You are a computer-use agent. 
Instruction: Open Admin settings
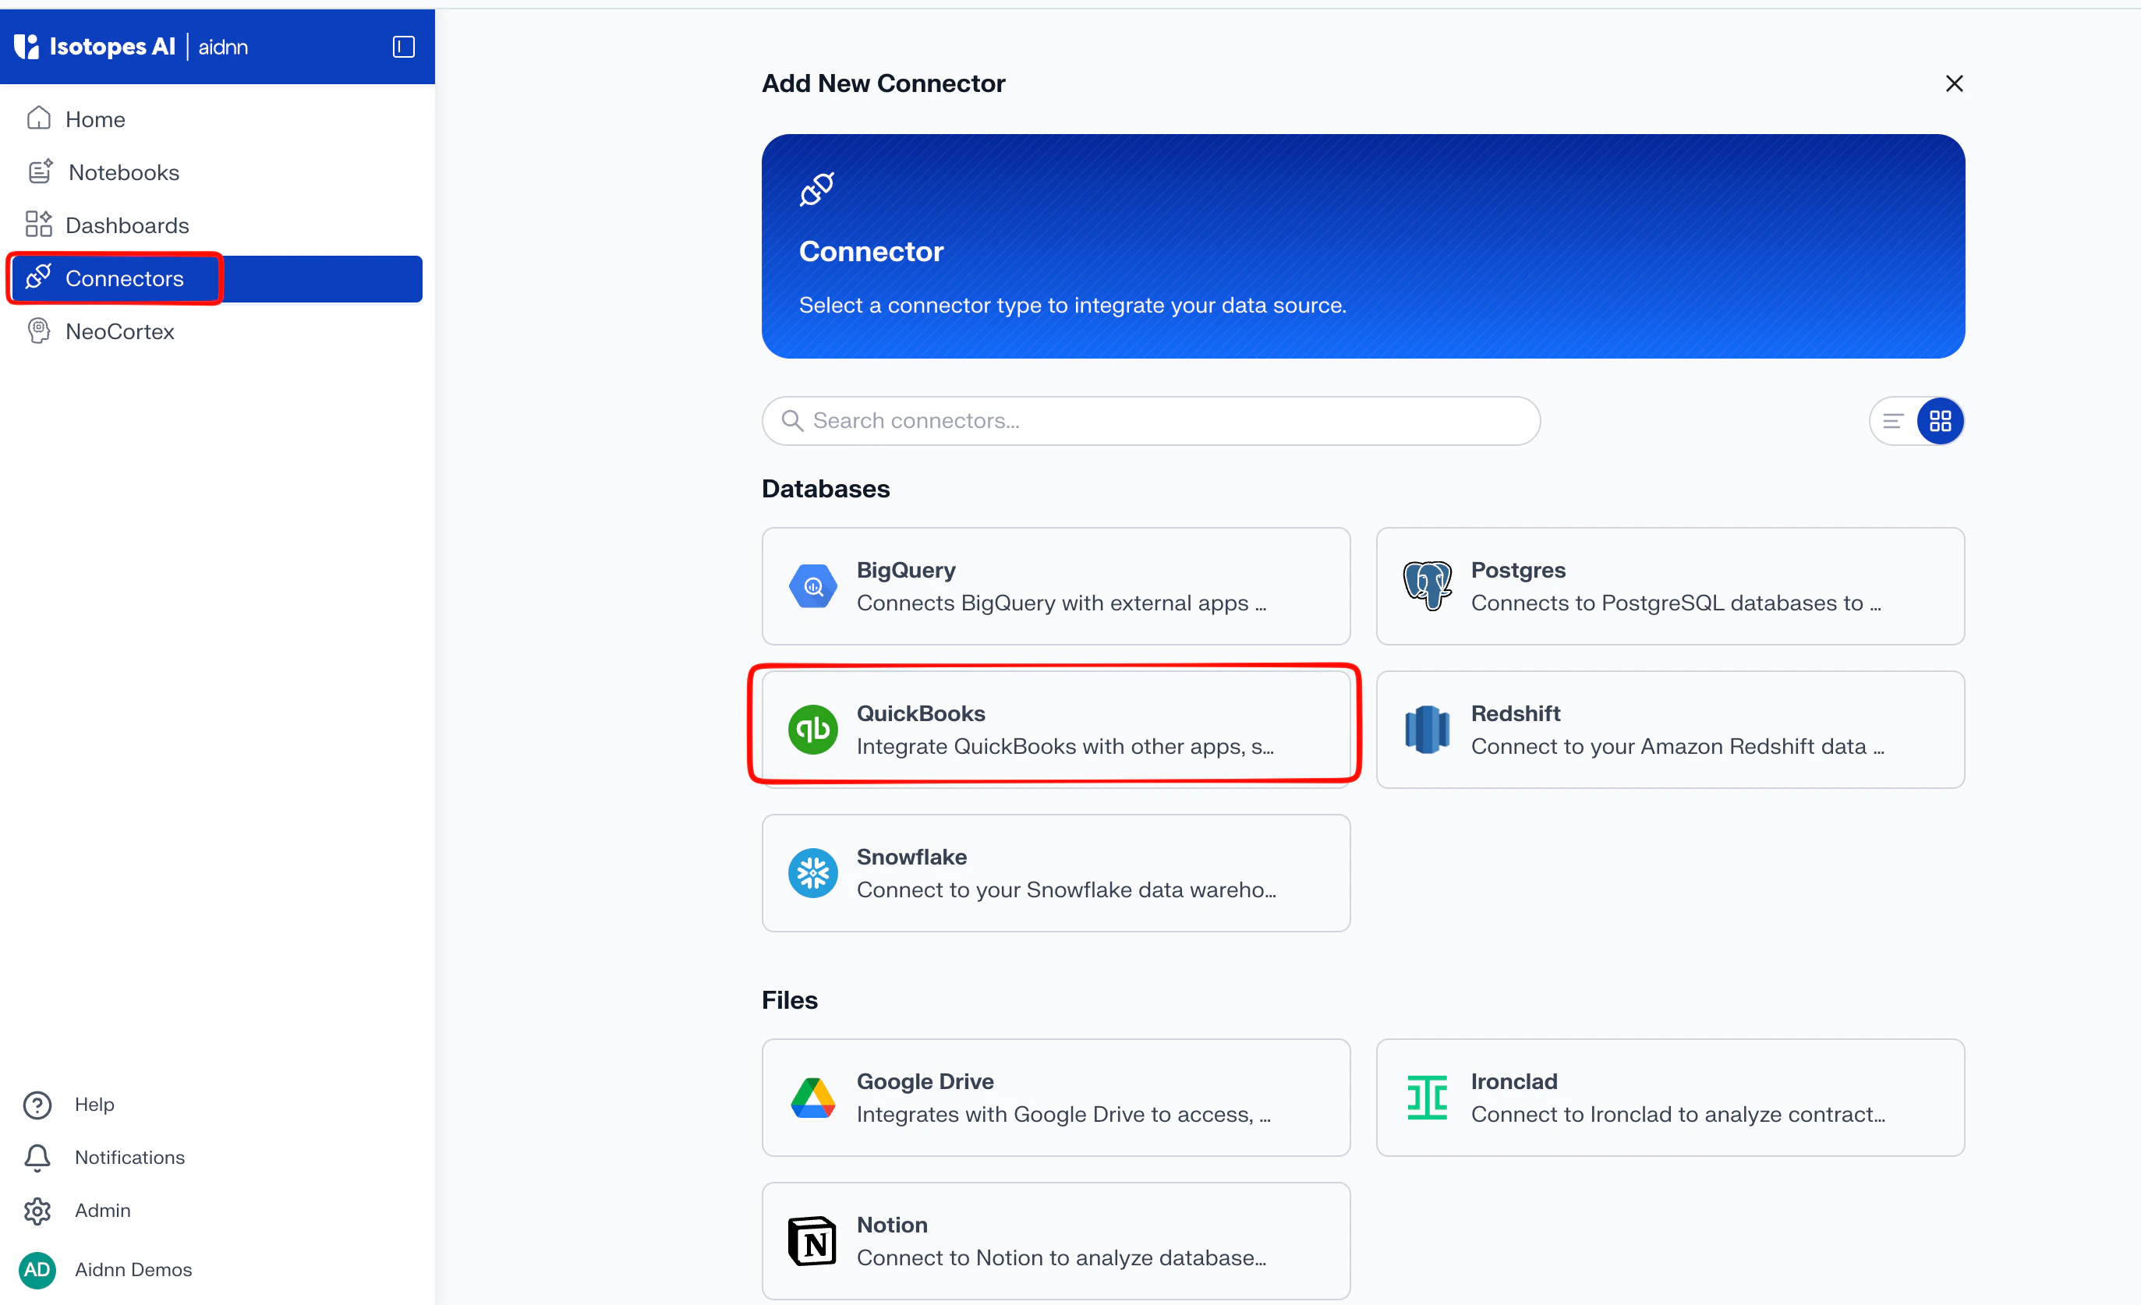click(x=103, y=1211)
